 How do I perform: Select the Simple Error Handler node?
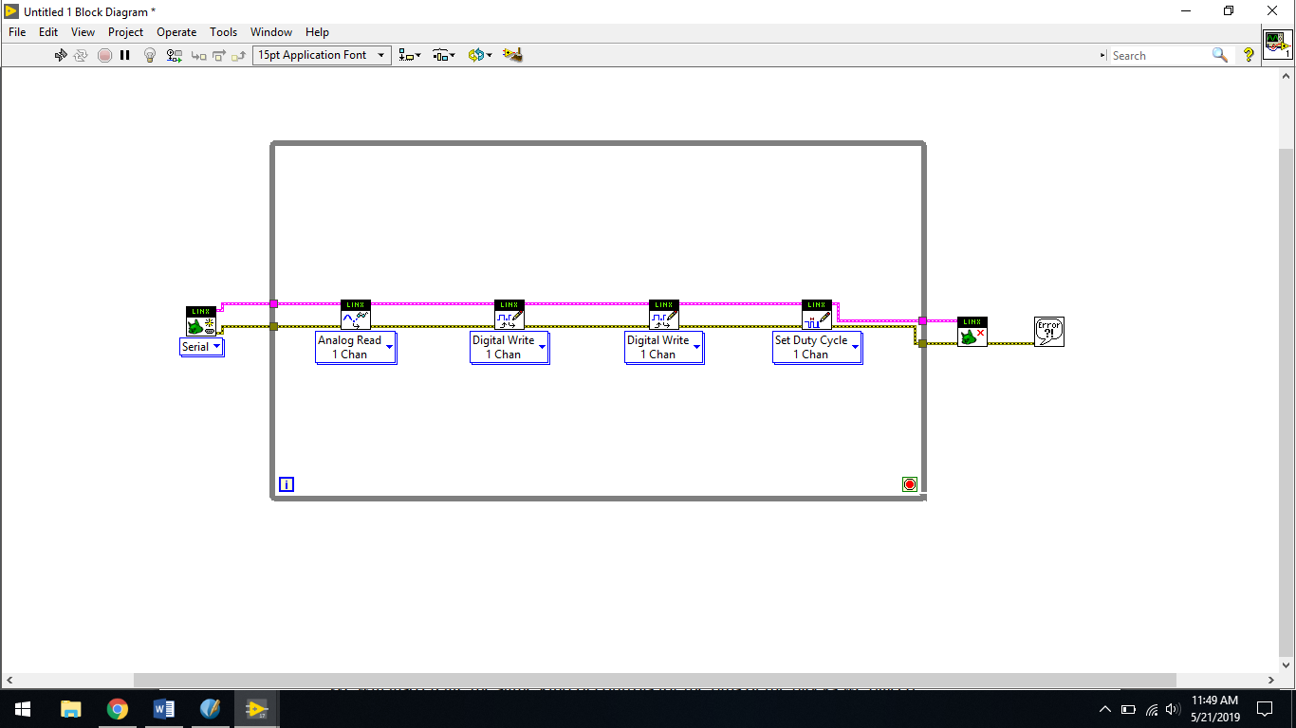tap(1049, 332)
